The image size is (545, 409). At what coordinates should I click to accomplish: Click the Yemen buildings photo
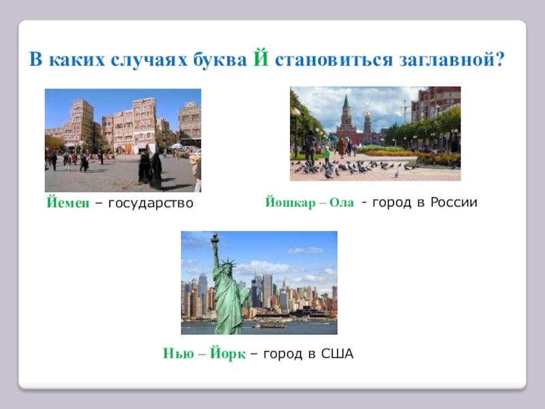(123, 140)
